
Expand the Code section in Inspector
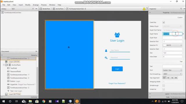[150, 97]
